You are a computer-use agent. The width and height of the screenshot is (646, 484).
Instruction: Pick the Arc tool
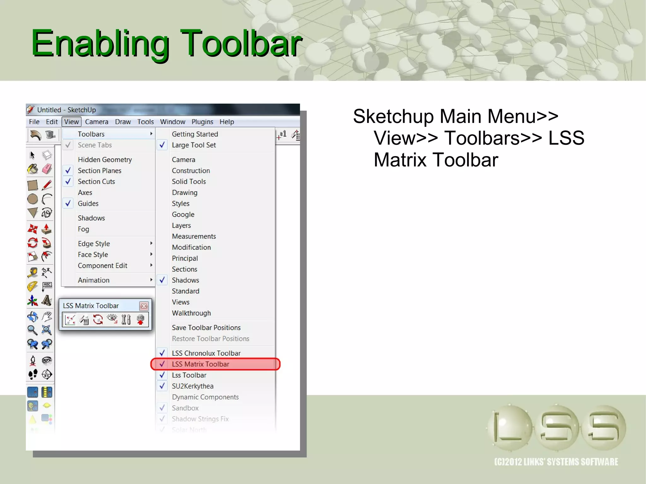point(47,199)
